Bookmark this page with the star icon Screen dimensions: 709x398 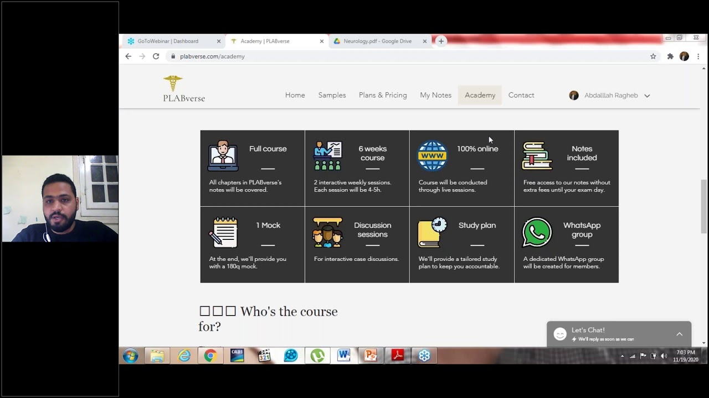[653, 56]
